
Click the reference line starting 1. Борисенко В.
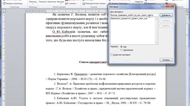tap(105, 74)
